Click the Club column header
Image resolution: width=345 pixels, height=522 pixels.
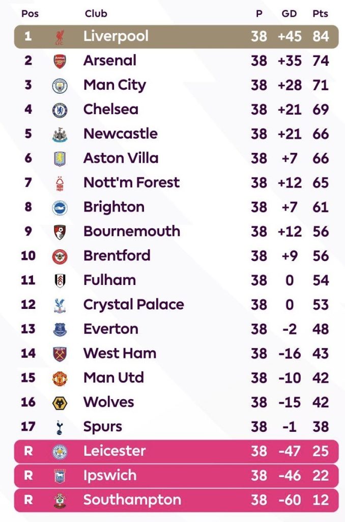click(96, 14)
